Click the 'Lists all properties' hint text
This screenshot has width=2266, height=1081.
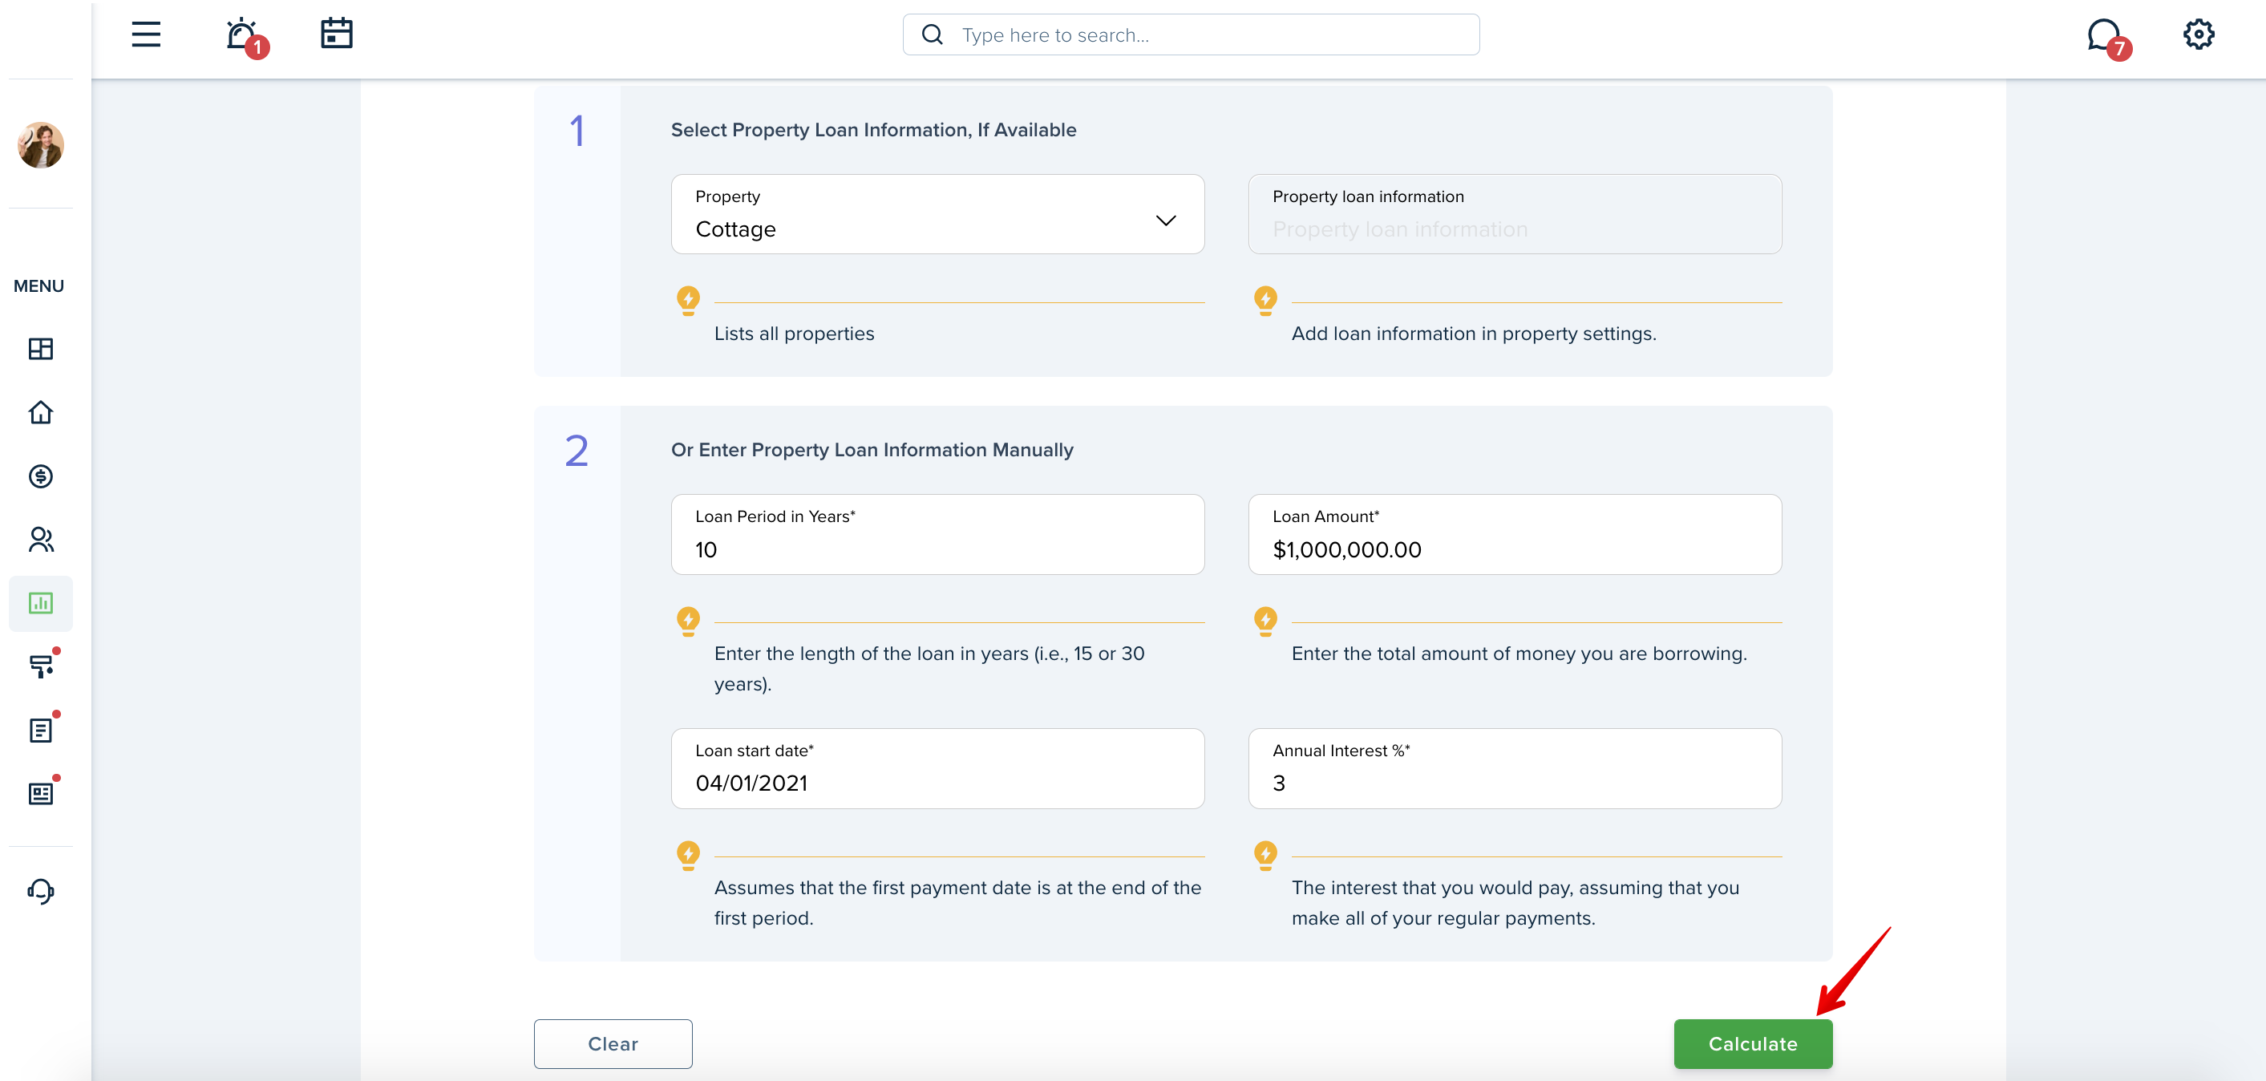click(794, 334)
